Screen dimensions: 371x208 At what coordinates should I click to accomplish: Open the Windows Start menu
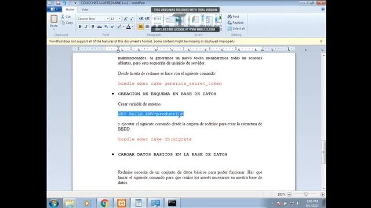(x=54, y=203)
